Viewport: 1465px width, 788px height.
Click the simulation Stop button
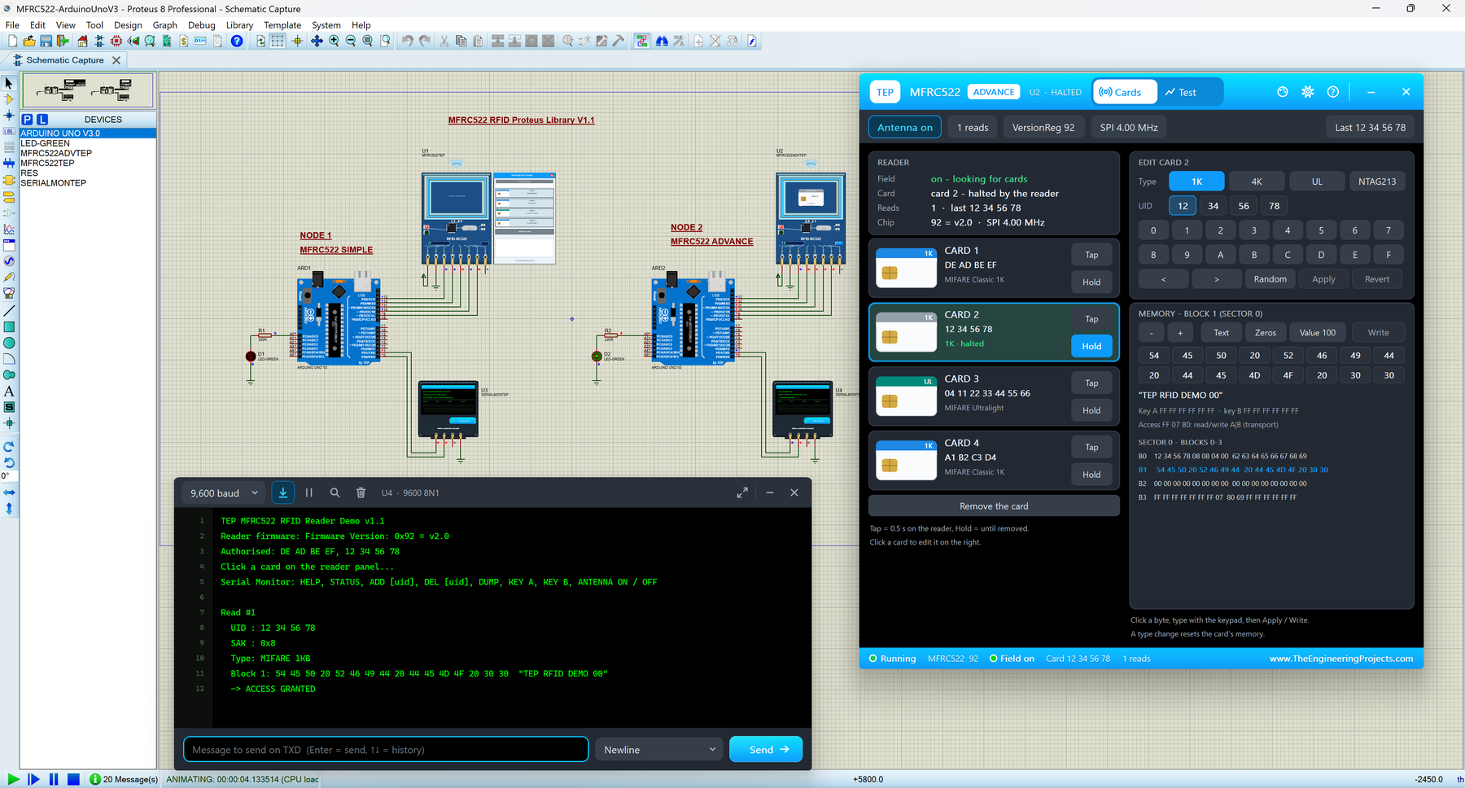click(73, 779)
